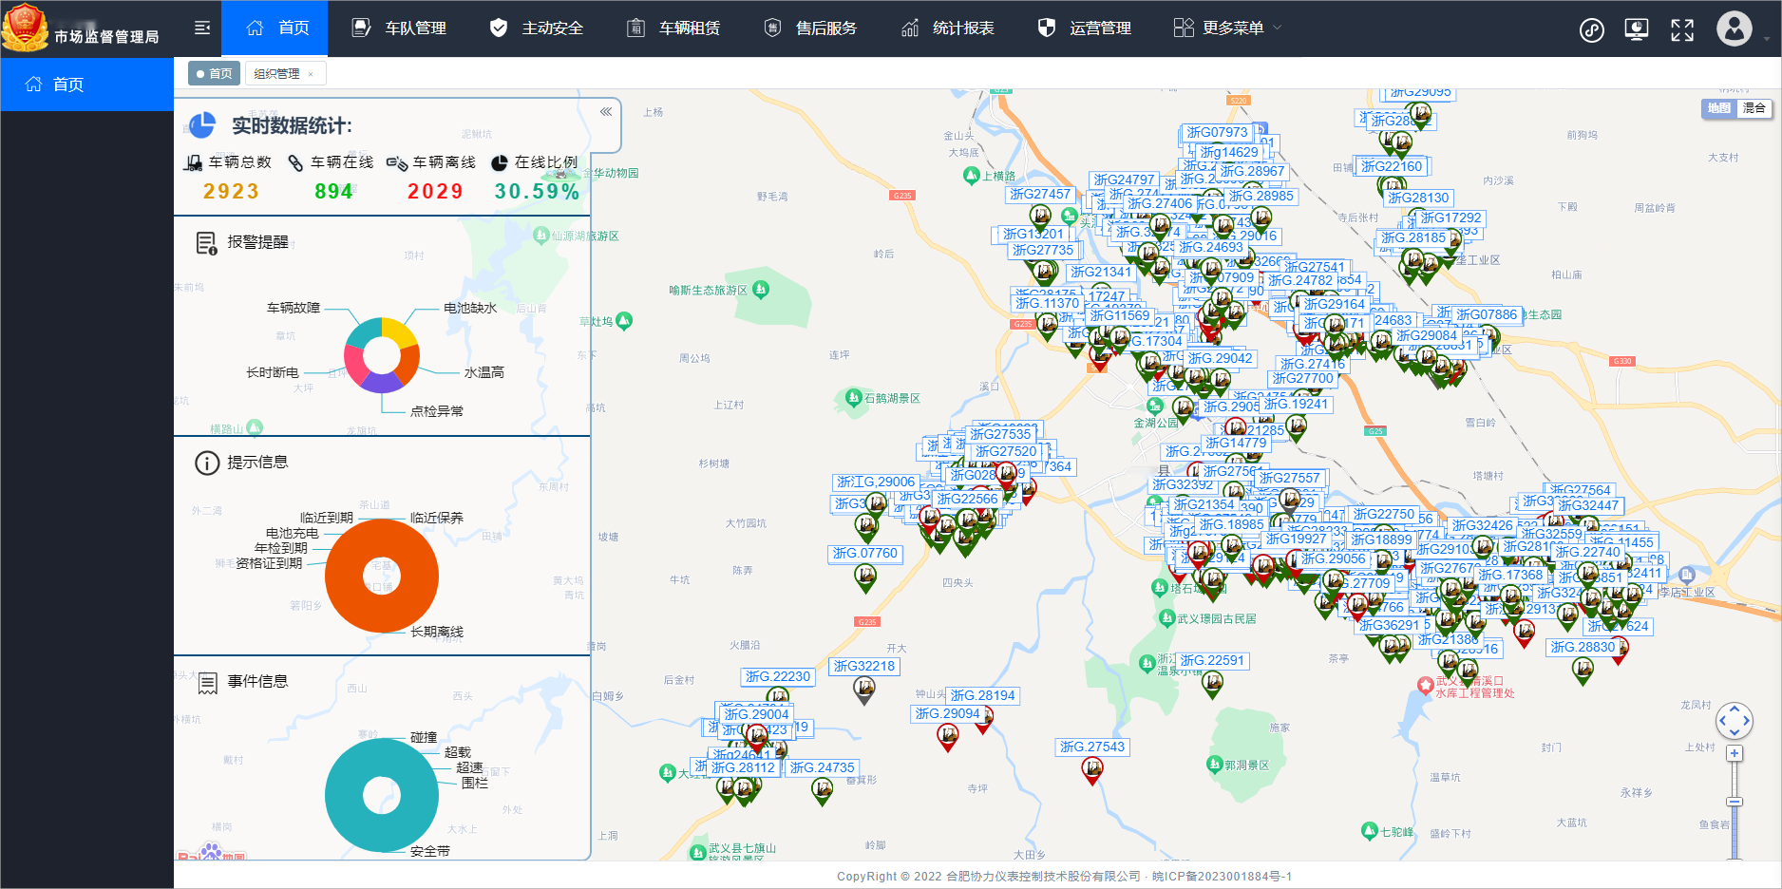
Task: Click vehicle marker pin under 浙G.22591
Action: coord(1212,684)
